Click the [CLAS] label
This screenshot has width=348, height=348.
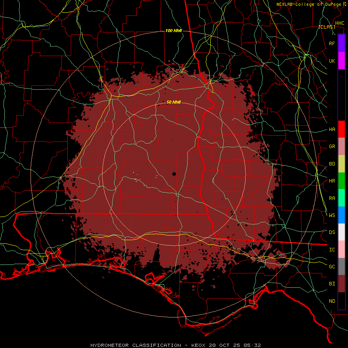pyautogui.click(x=327, y=27)
